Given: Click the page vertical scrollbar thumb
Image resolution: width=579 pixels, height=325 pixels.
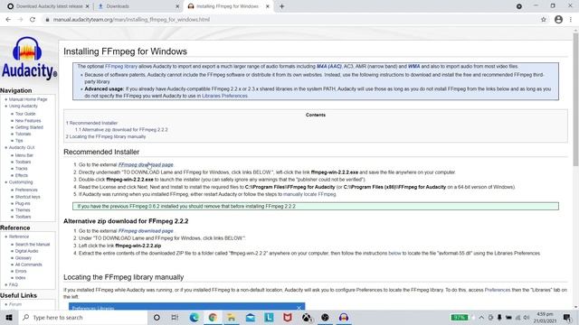Looking at the screenshot, I should click(575, 99).
